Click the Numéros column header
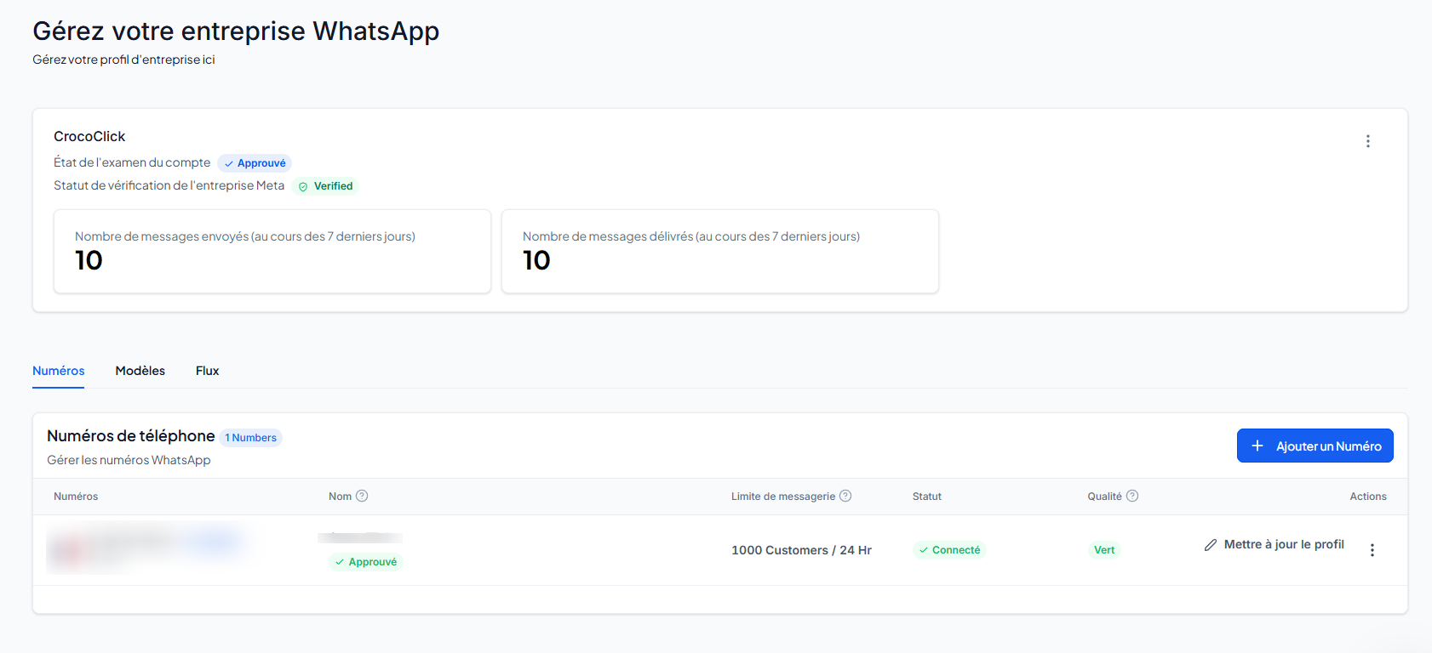1432x653 pixels. coord(76,497)
